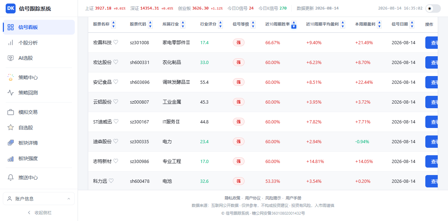Sort table by 股票代码 column arrows
The width and height of the screenshot is (448, 221).
150,24
